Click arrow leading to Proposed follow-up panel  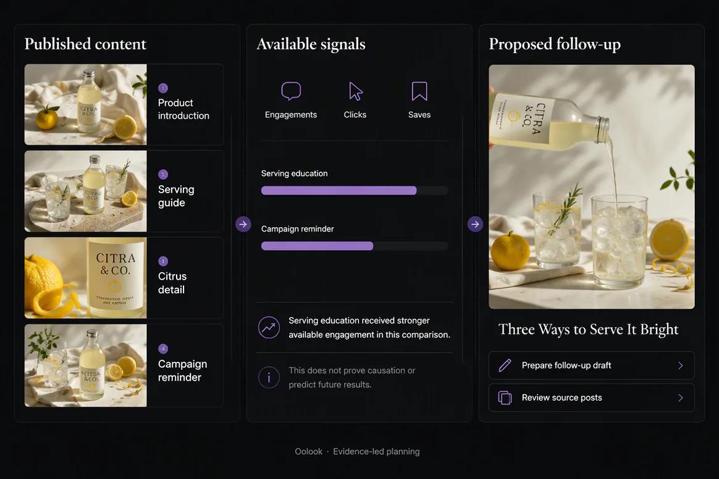click(475, 224)
